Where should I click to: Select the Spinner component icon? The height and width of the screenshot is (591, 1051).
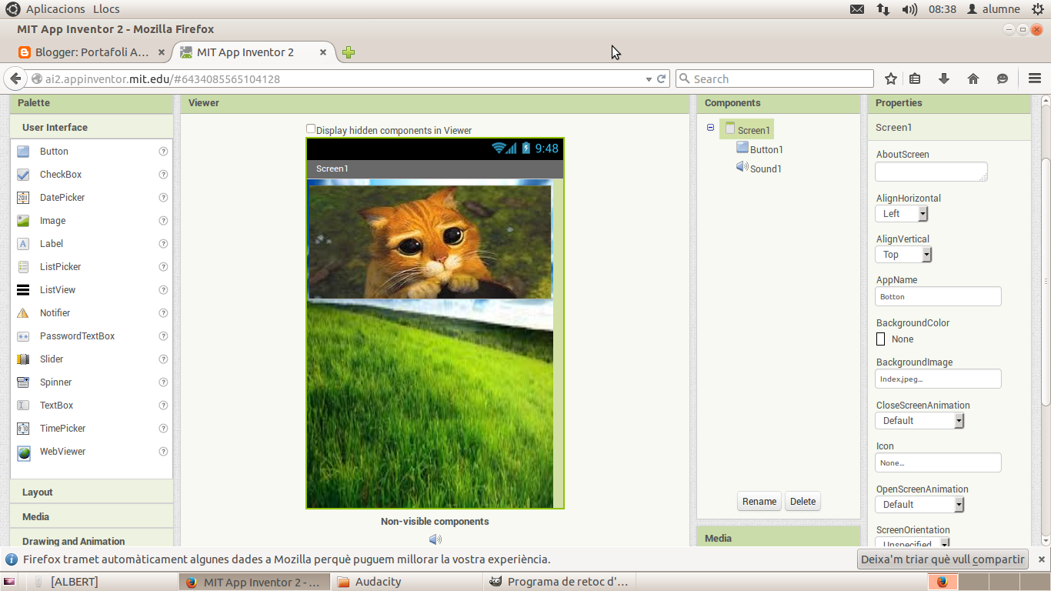tap(23, 382)
